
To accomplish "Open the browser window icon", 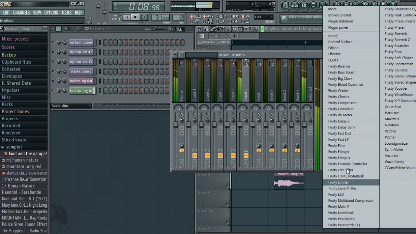I will pyautogui.click(x=313, y=6).
